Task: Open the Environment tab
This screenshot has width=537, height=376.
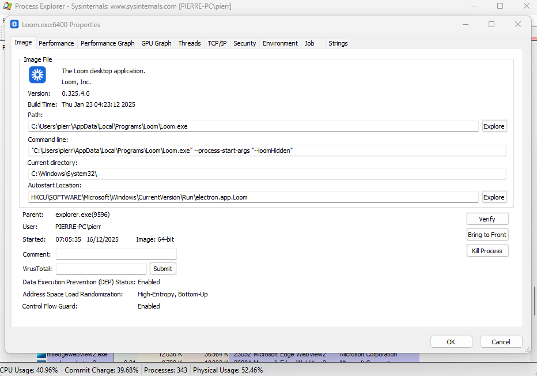Action: (x=280, y=43)
